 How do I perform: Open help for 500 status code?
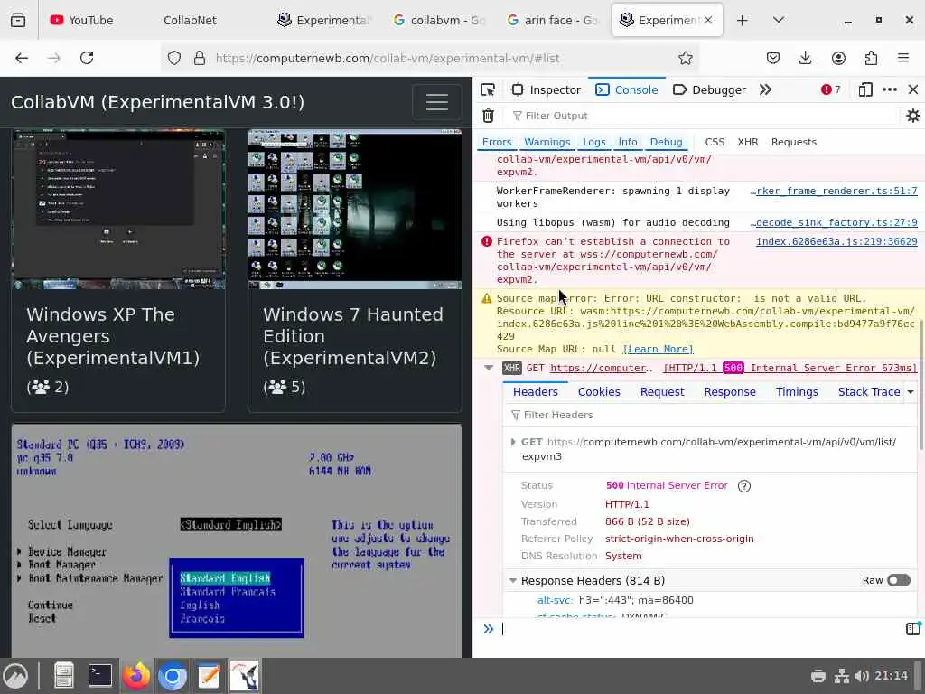point(744,485)
